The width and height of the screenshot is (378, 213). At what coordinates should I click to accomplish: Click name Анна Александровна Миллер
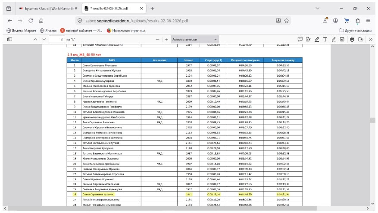click(101, 200)
